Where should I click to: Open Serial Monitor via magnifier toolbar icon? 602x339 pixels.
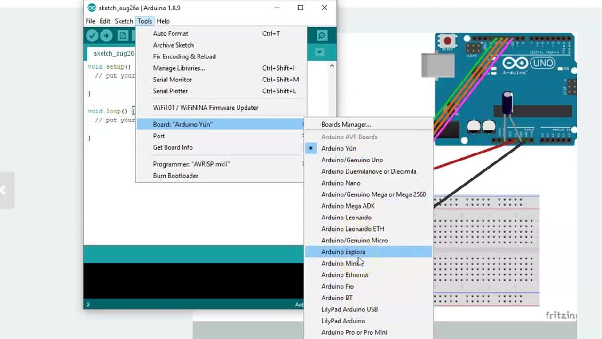click(322, 35)
